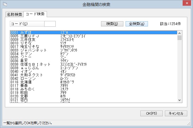Select row 0041 大和ネクスト

tap(94, 75)
